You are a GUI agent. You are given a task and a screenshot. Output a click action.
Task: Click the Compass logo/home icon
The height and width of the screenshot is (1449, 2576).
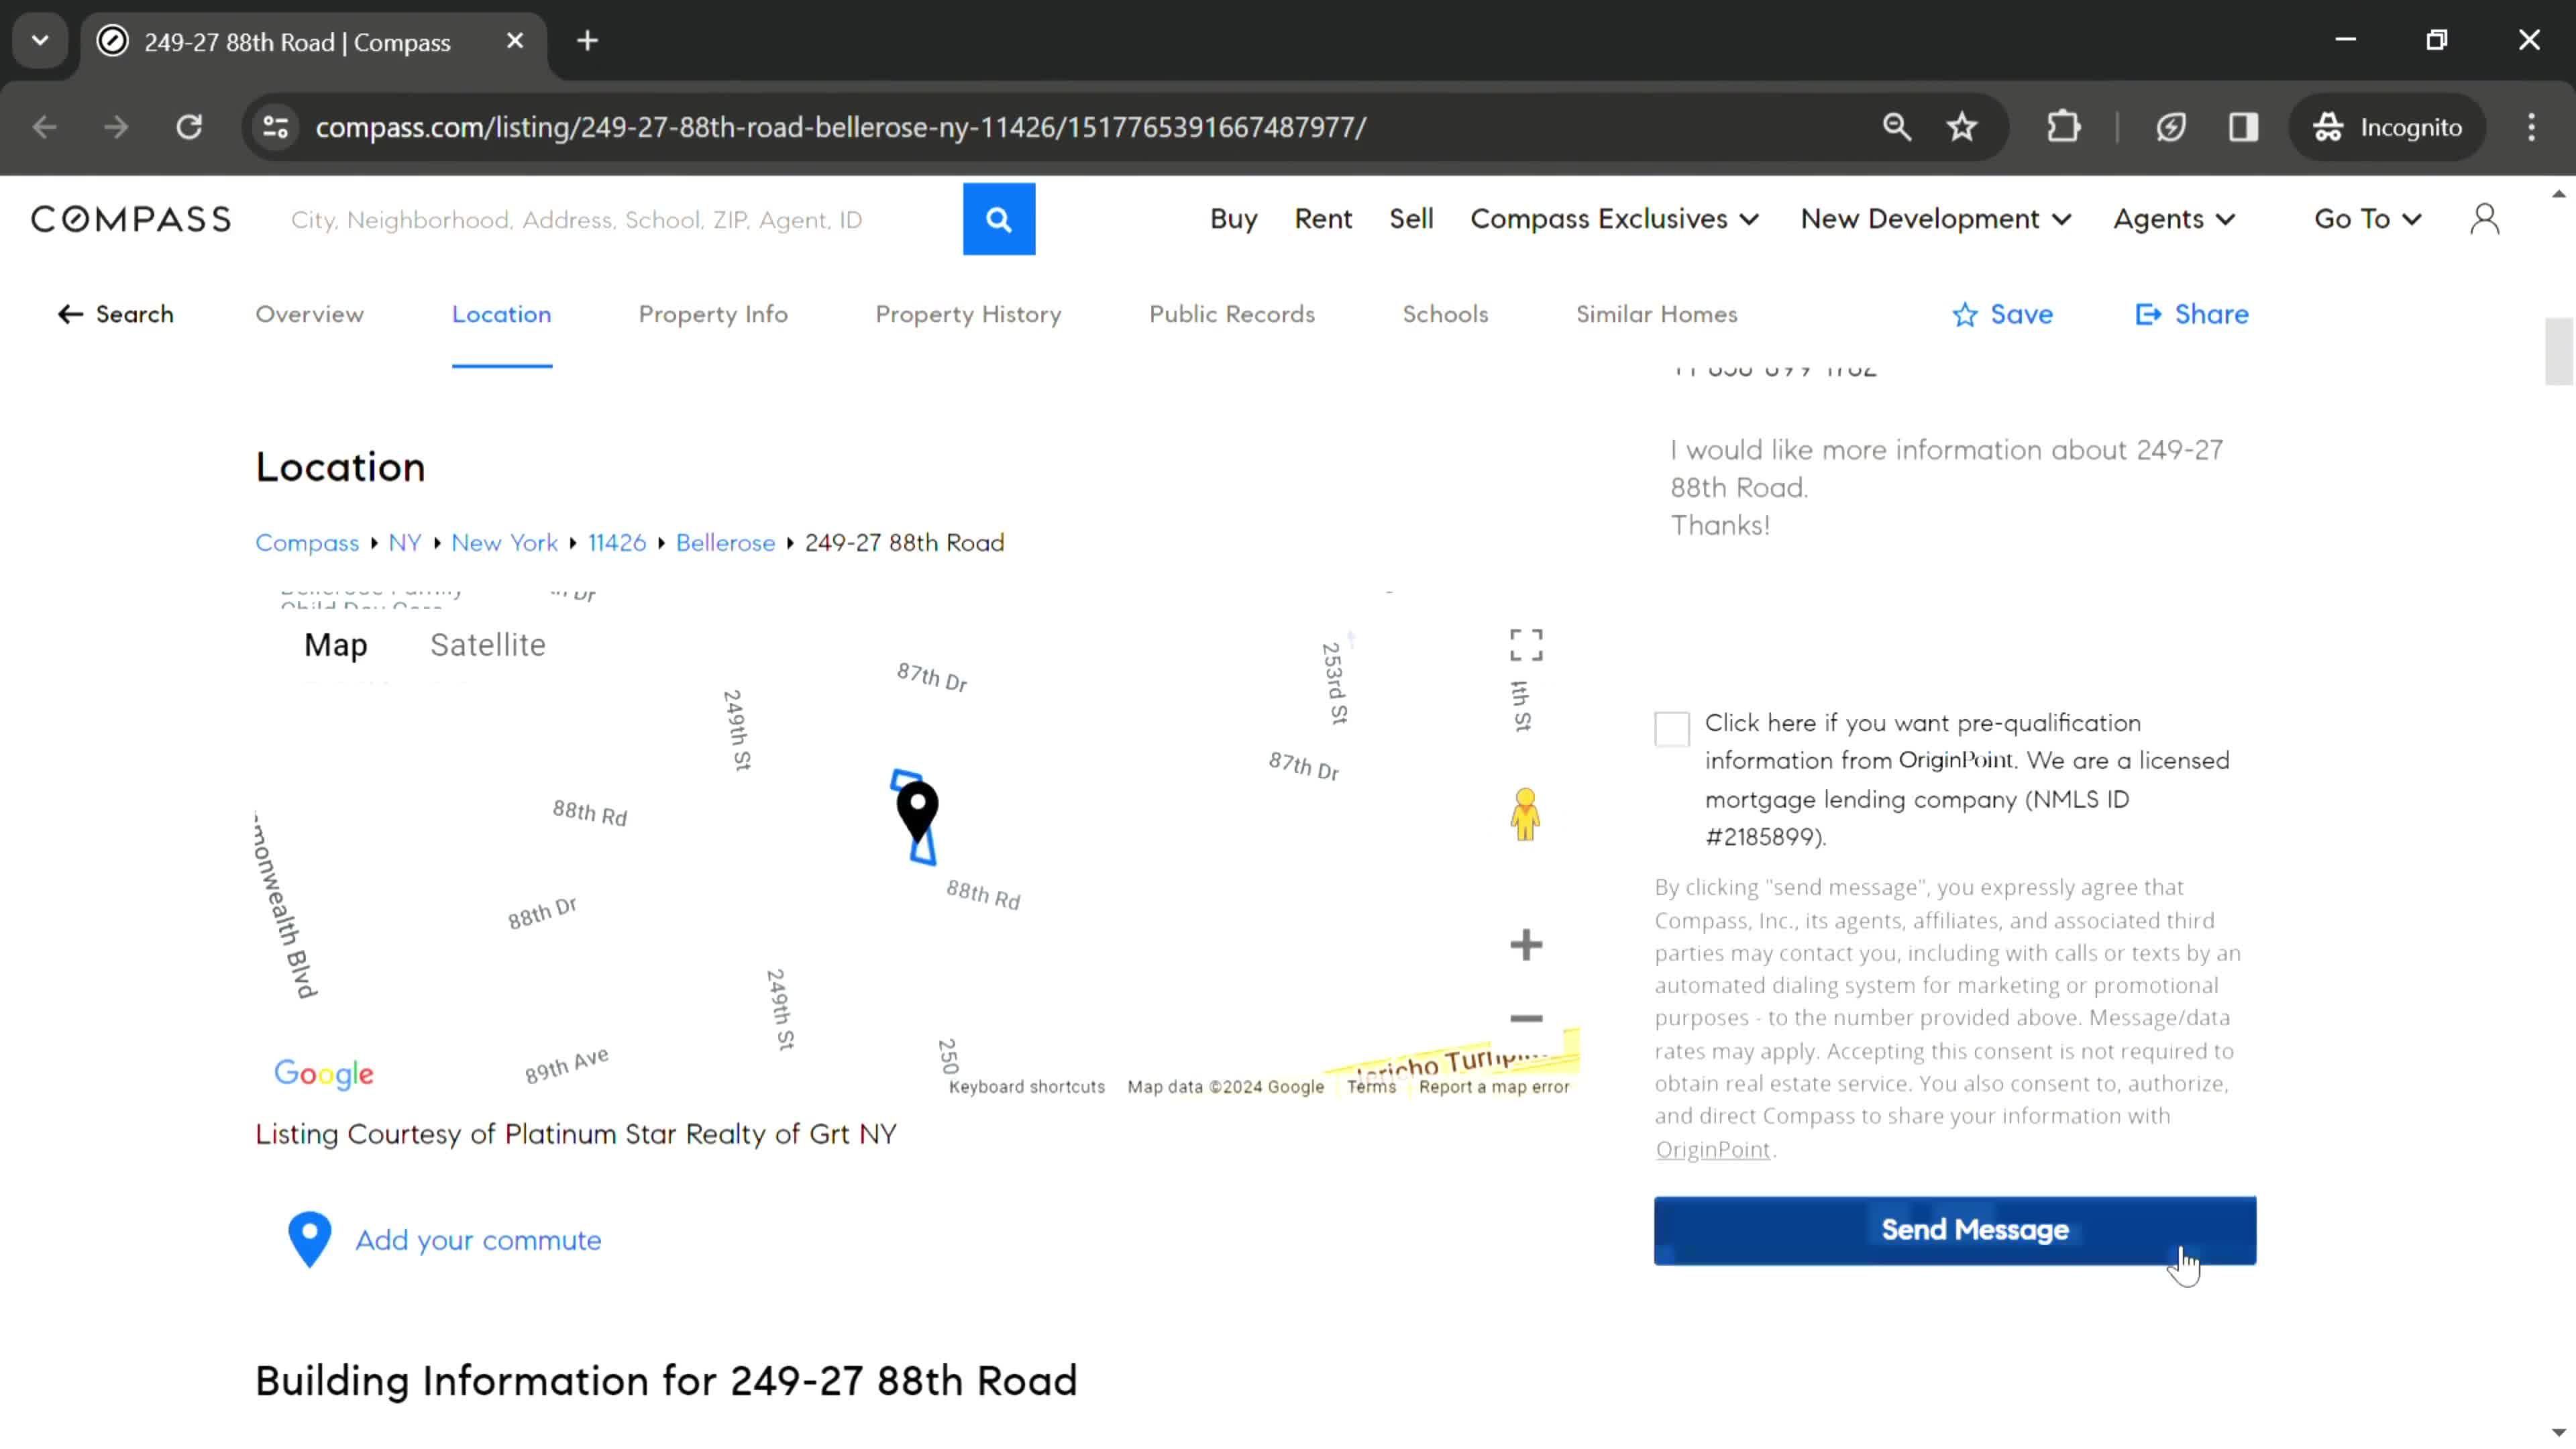pos(131,217)
